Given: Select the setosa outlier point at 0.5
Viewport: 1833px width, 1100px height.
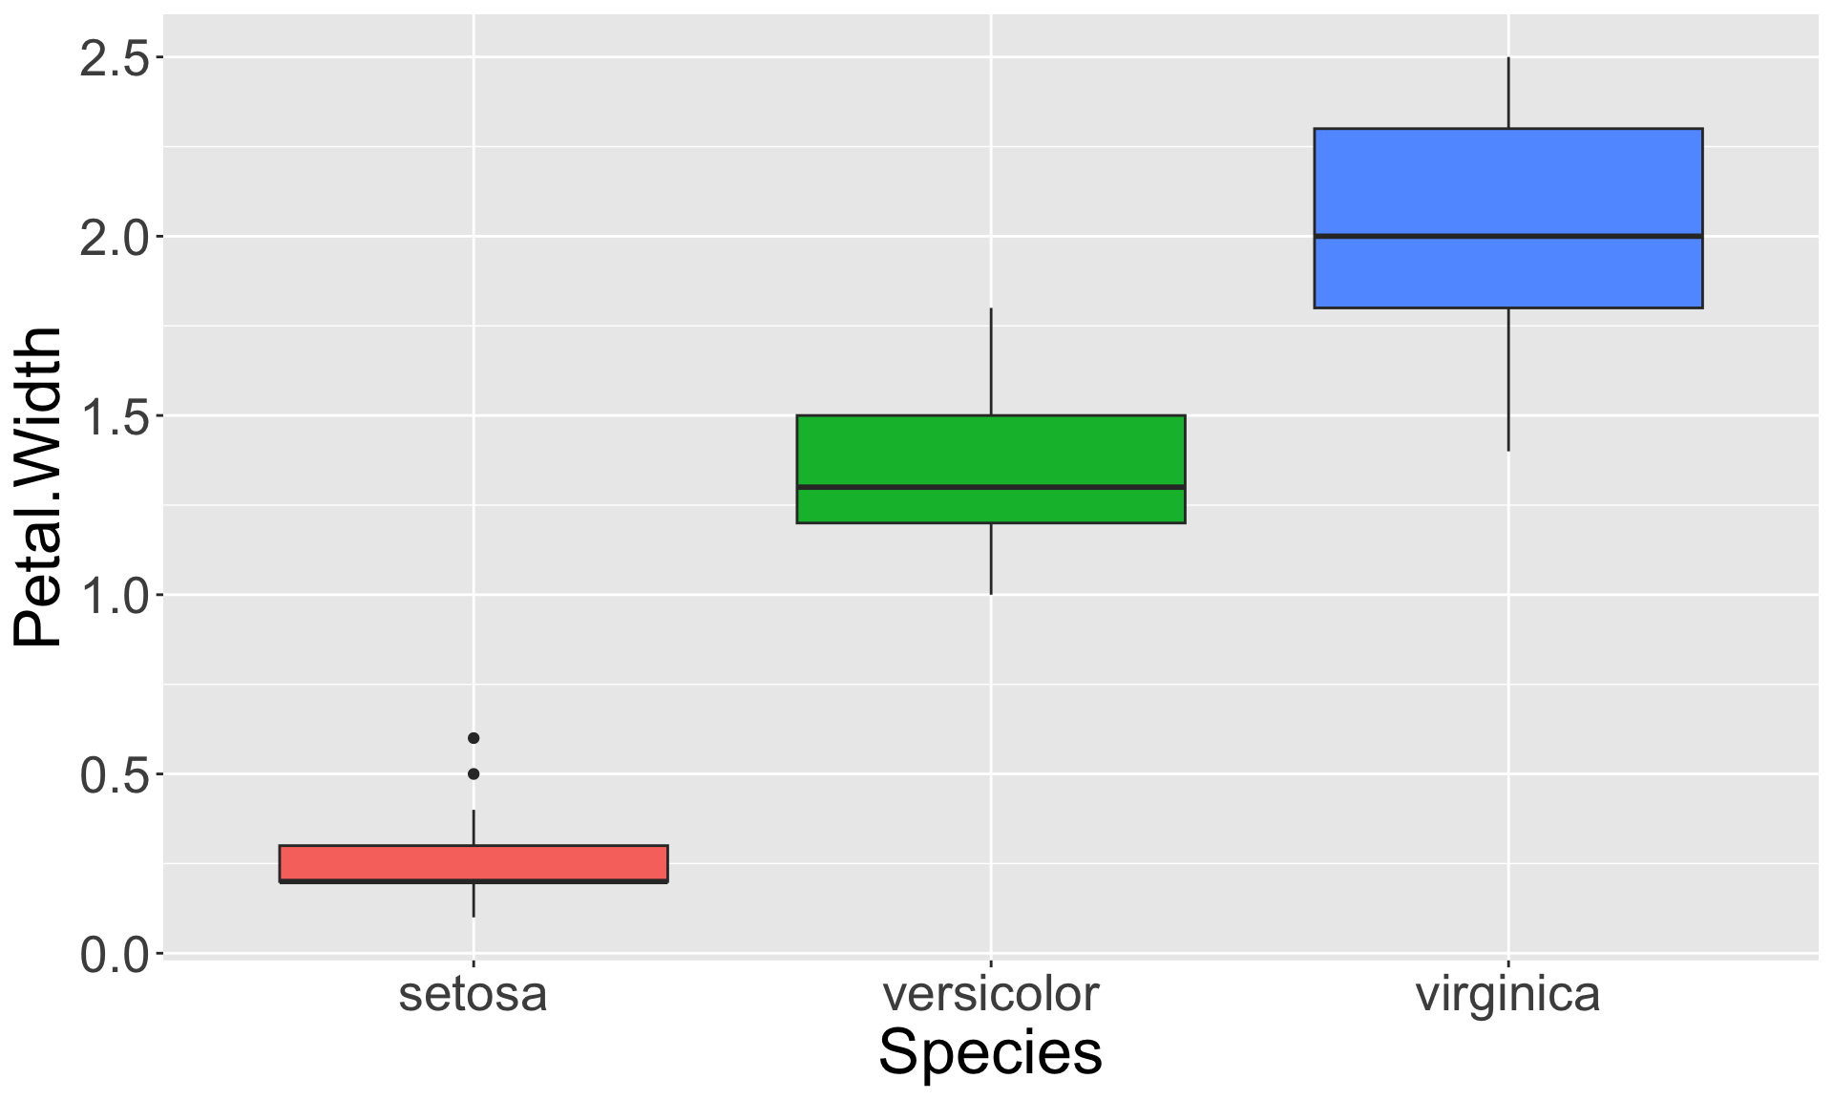Looking at the screenshot, I should pyautogui.click(x=474, y=773).
